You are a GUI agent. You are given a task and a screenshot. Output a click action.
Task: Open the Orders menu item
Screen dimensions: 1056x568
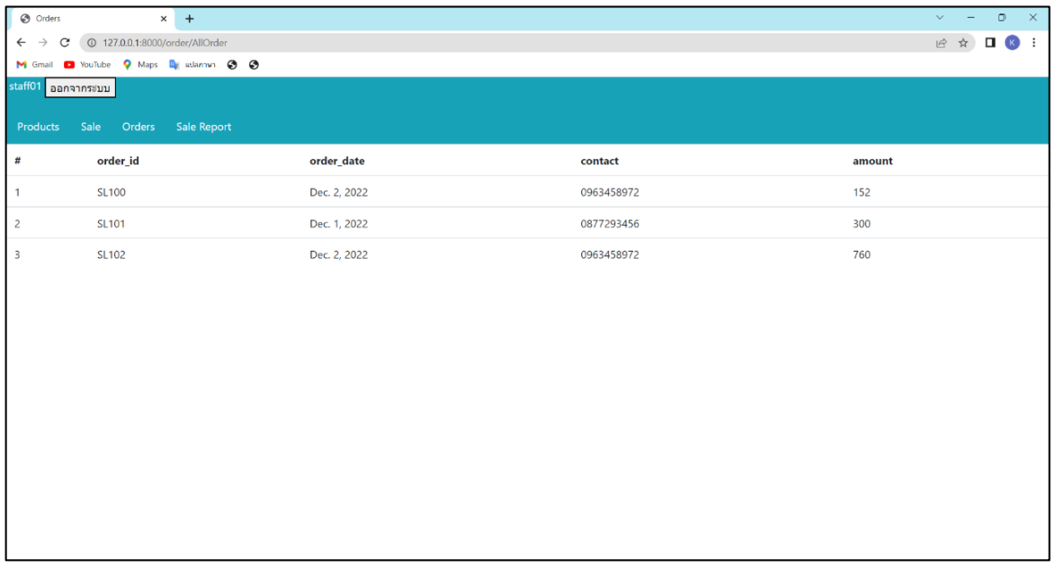138,127
